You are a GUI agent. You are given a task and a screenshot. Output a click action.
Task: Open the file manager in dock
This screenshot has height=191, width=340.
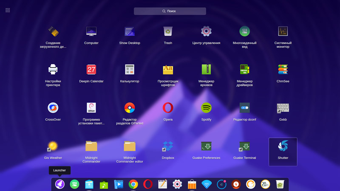(89, 184)
